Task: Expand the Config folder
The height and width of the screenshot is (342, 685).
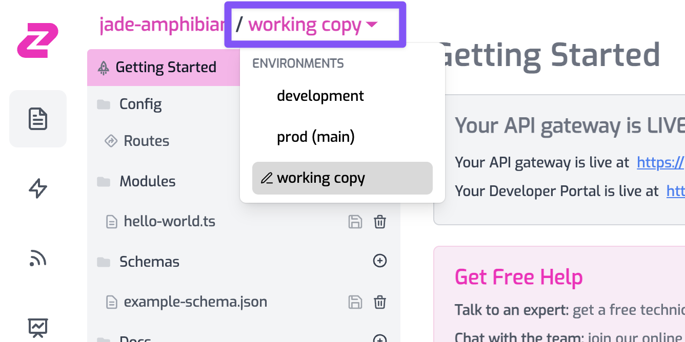Action: coord(140,104)
